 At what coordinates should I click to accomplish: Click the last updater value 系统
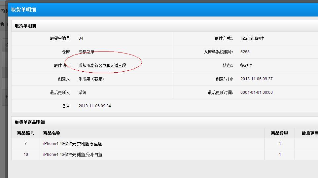pos(83,92)
